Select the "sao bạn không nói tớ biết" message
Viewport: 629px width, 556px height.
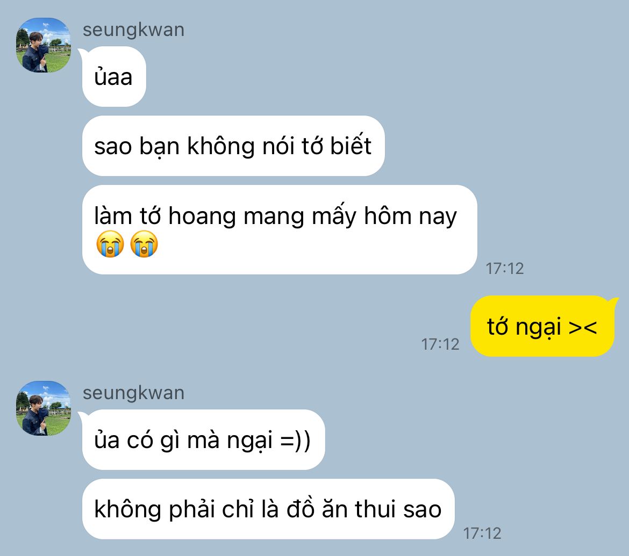point(233,146)
